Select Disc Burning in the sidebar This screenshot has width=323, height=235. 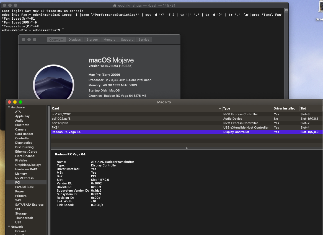[x=24, y=147]
